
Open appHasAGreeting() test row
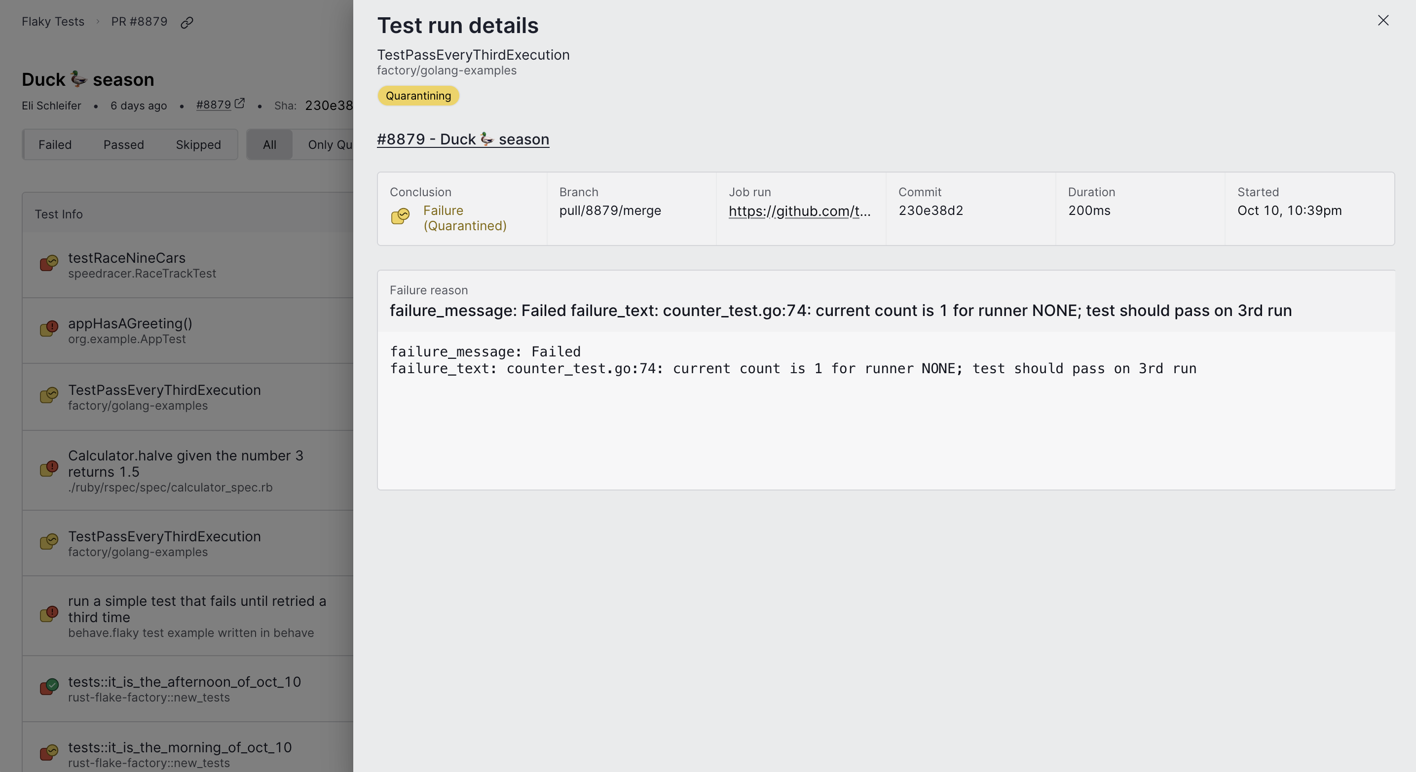[x=187, y=331]
